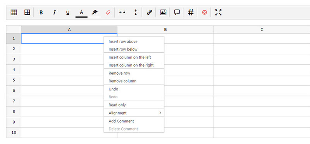The width and height of the screenshot is (310, 144).
Task: Toggle Underline text formatting
Action: (x=68, y=13)
